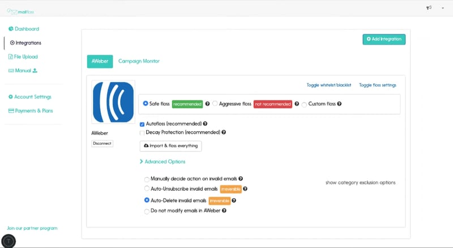Select the Safe floss radio button
Screen dimensions: 453x248
146,103
